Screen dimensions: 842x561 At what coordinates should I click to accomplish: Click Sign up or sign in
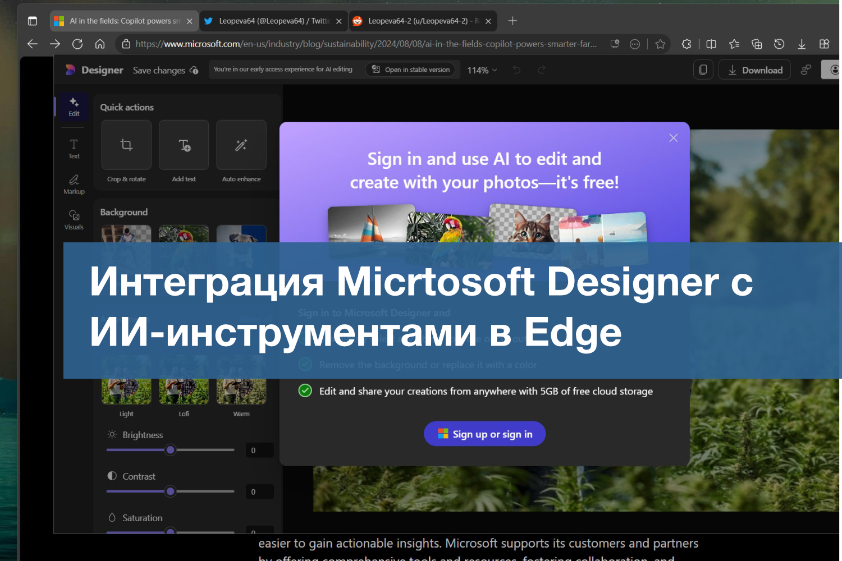[x=484, y=434]
